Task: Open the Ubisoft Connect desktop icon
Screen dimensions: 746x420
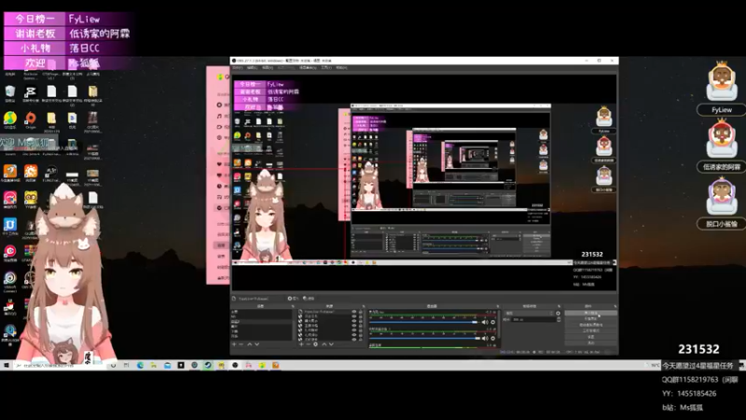Action: 10,281
